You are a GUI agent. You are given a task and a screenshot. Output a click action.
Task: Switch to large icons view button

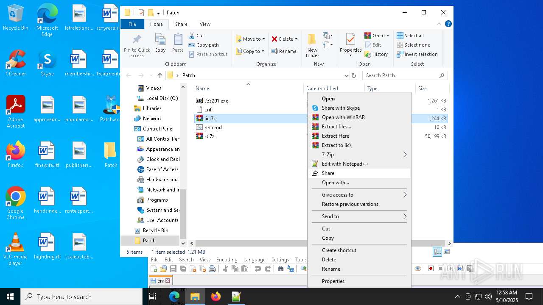point(446,252)
